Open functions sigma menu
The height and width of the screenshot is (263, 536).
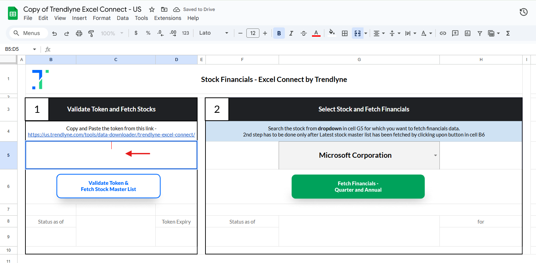click(508, 33)
